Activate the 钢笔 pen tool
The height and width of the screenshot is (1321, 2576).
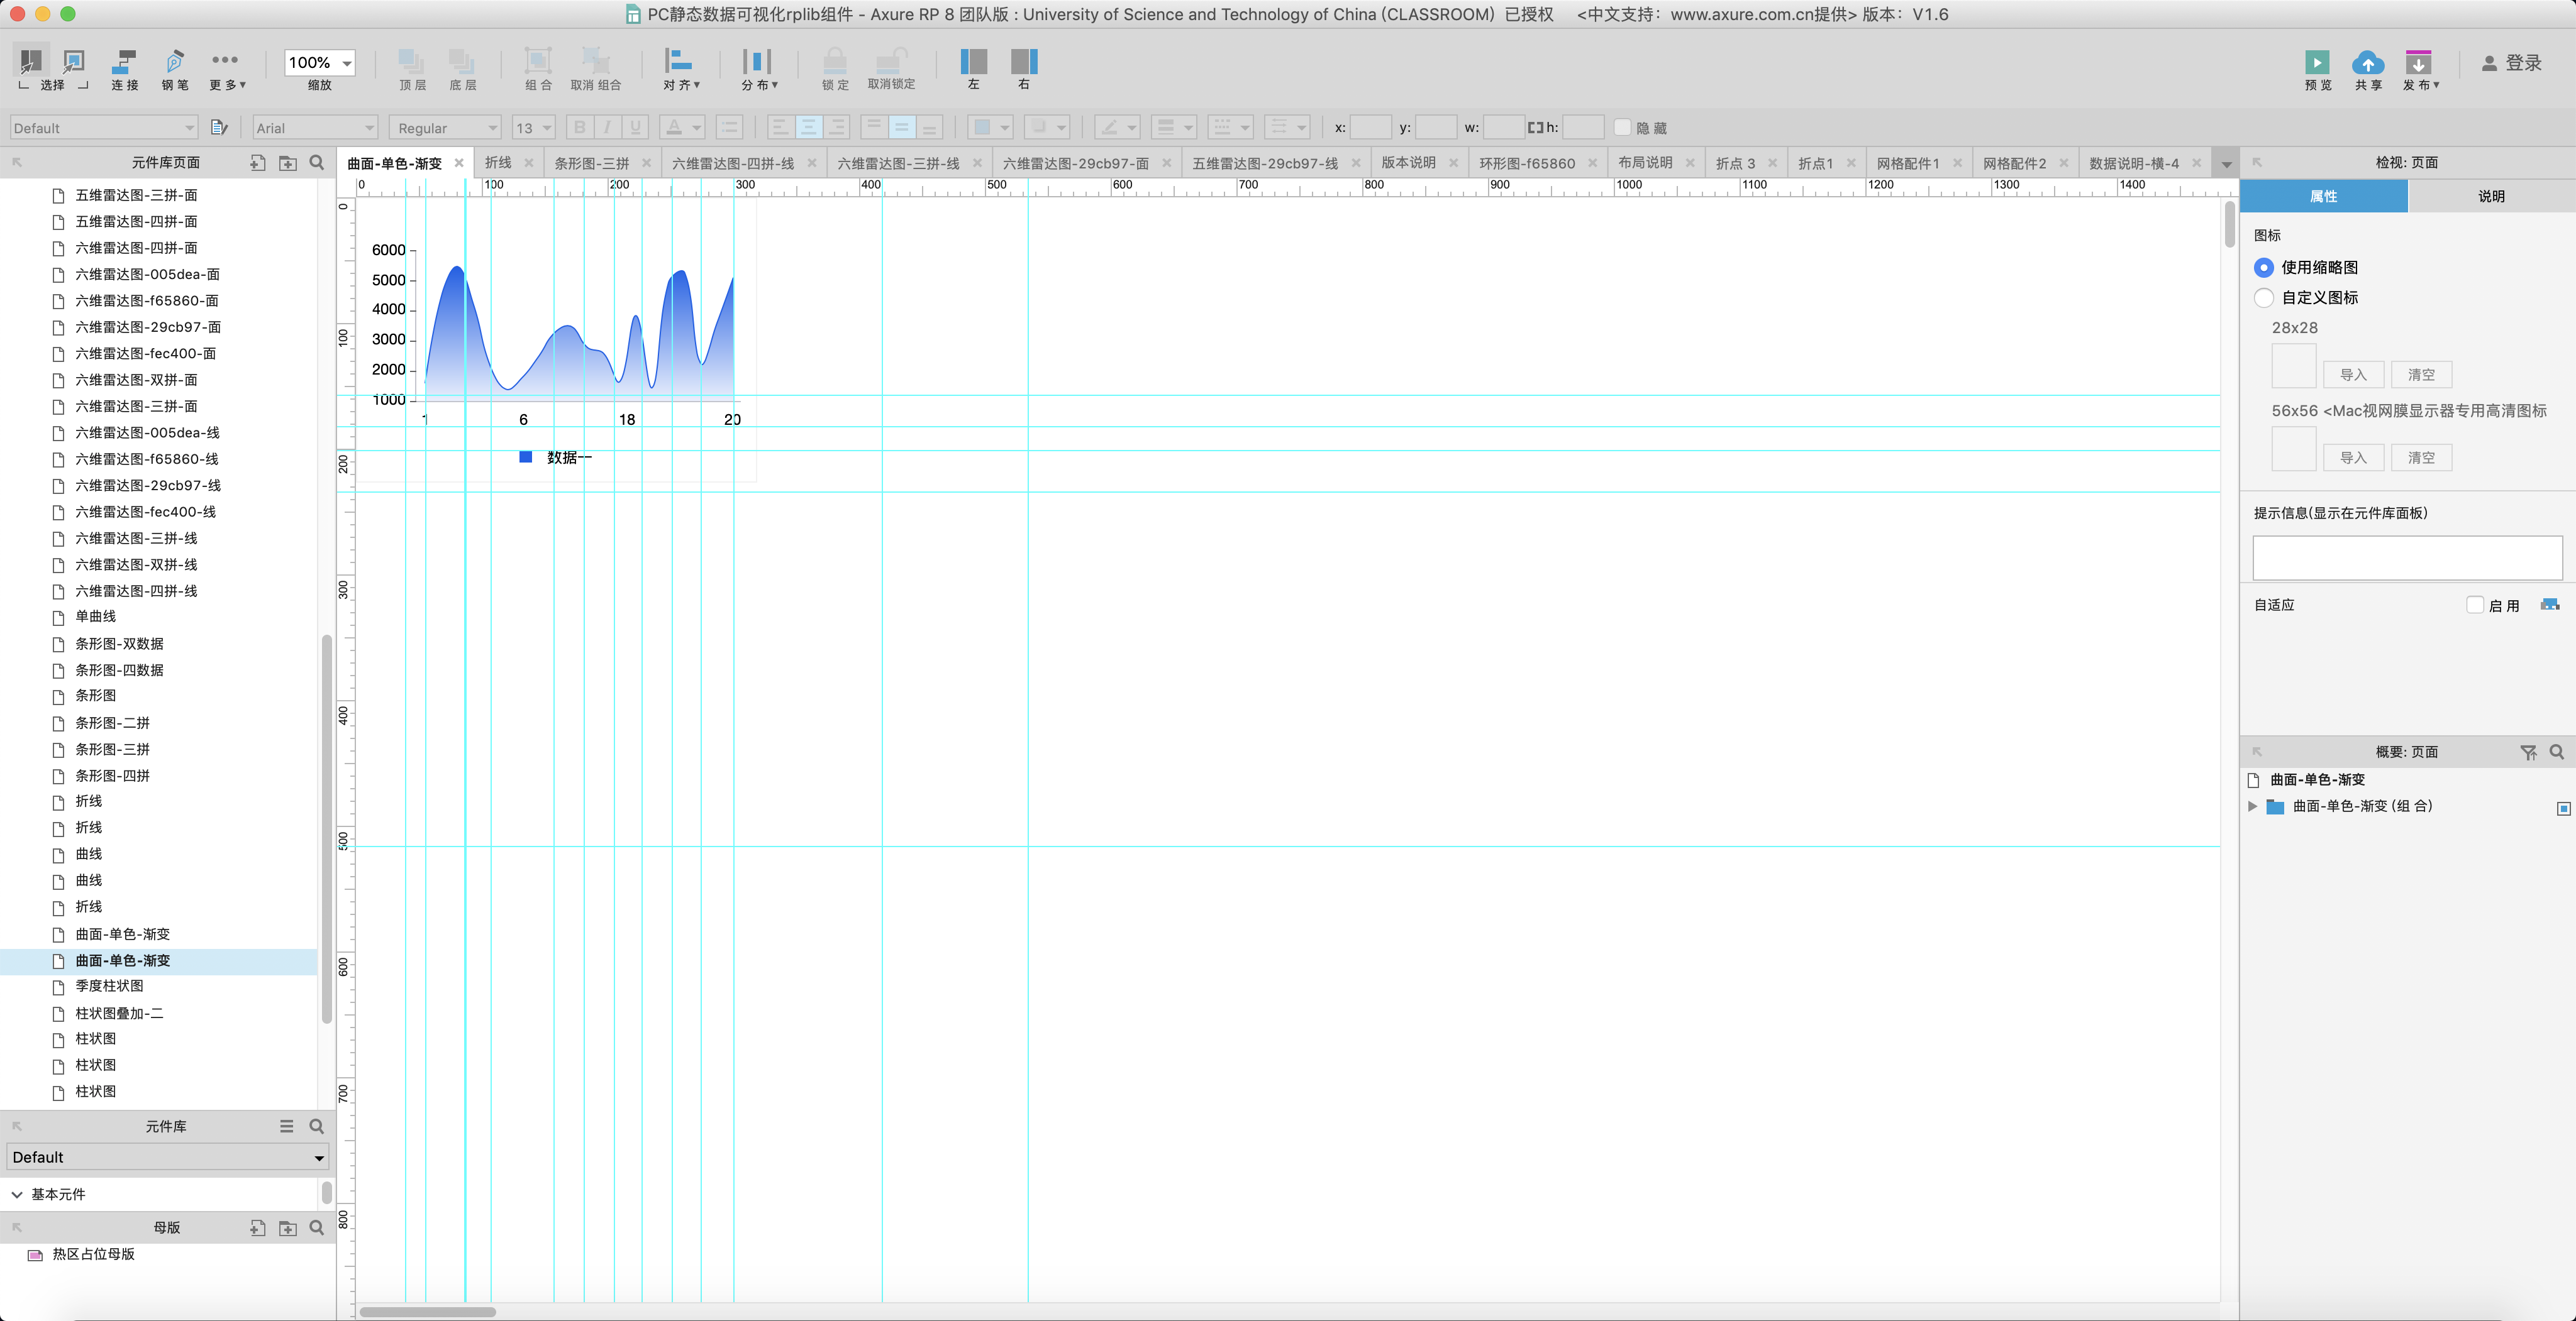[x=175, y=70]
